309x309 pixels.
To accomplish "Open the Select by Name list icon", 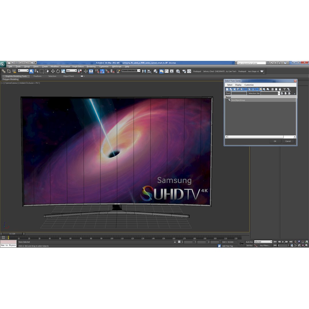I will tap(36, 71).
